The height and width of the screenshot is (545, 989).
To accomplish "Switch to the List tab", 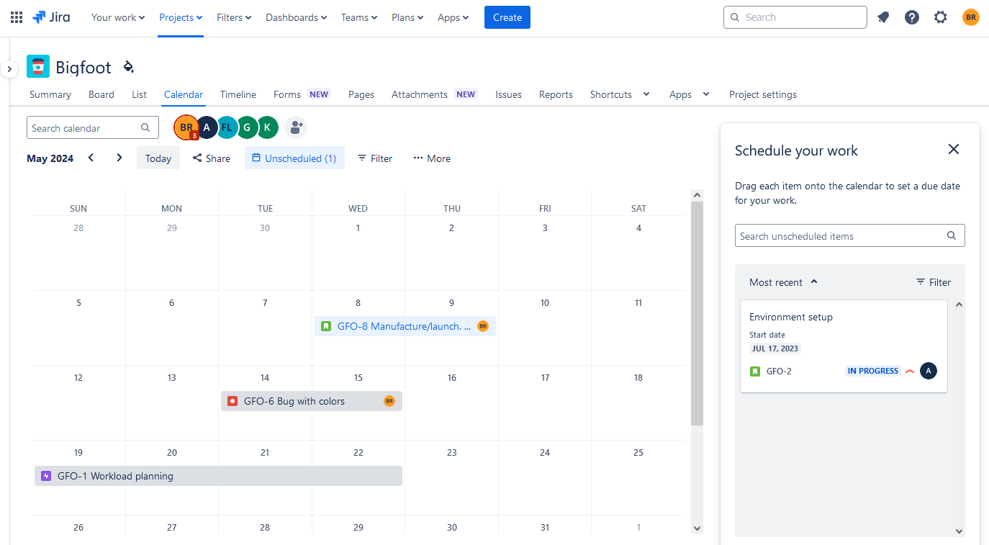I will pos(140,94).
